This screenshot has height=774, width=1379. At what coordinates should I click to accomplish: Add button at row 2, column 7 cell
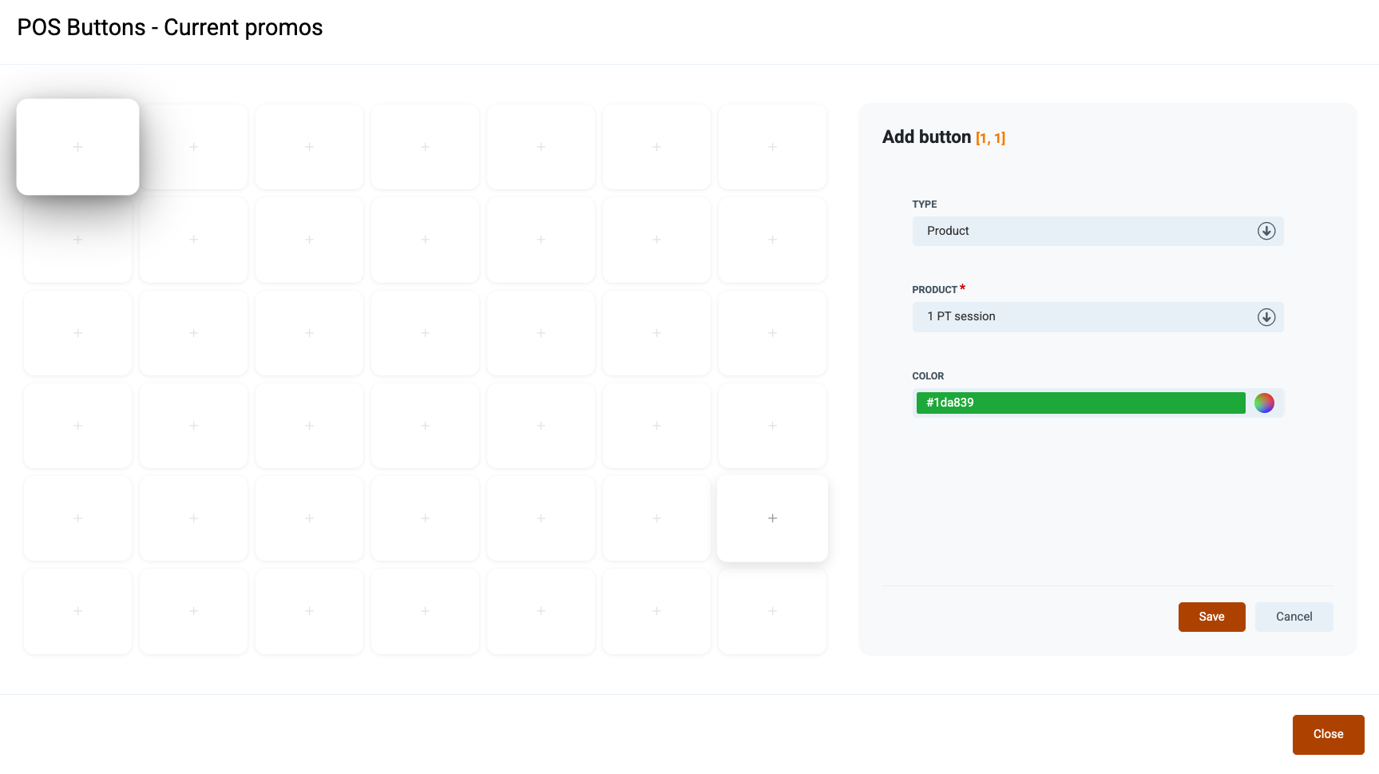click(x=772, y=240)
